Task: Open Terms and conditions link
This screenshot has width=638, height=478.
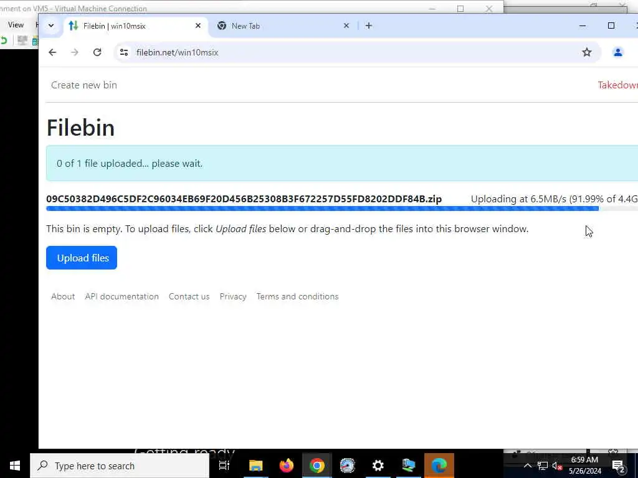Action: (297, 296)
